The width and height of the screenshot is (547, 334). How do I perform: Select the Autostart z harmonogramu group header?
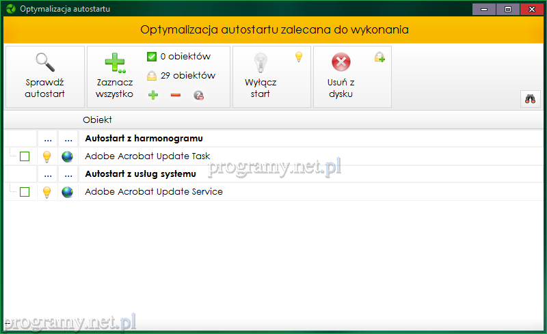144,138
